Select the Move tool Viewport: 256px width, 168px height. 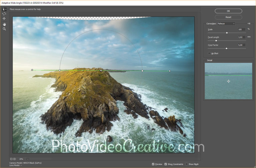[x=4, y=18]
